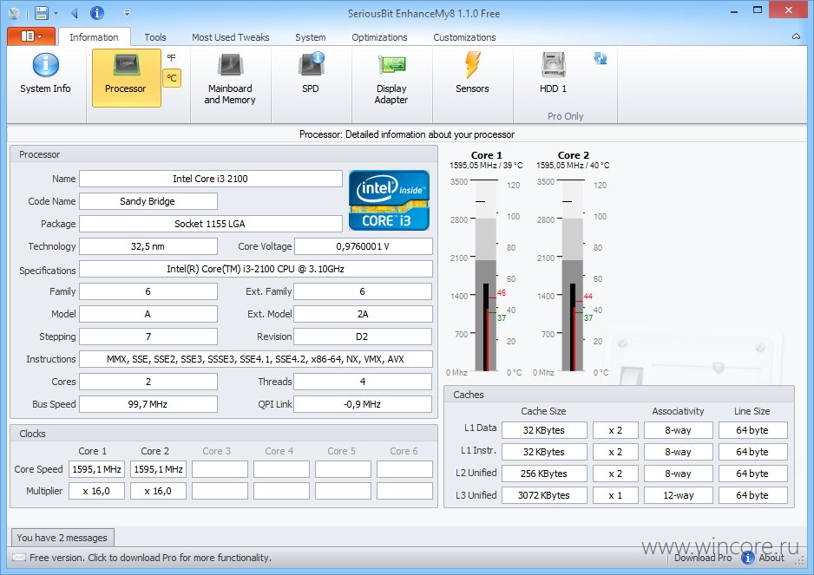
Task: Click the QPI Link value '-0,9 MHz'
Action: [363, 404]
